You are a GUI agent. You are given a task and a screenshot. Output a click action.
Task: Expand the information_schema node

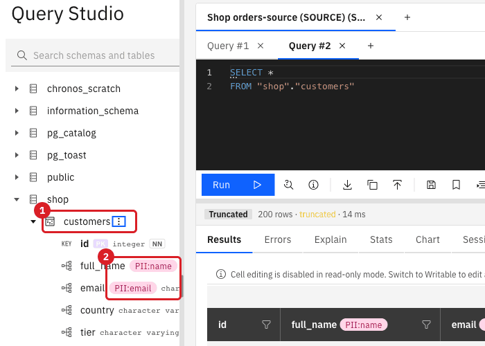coord(17,111)
